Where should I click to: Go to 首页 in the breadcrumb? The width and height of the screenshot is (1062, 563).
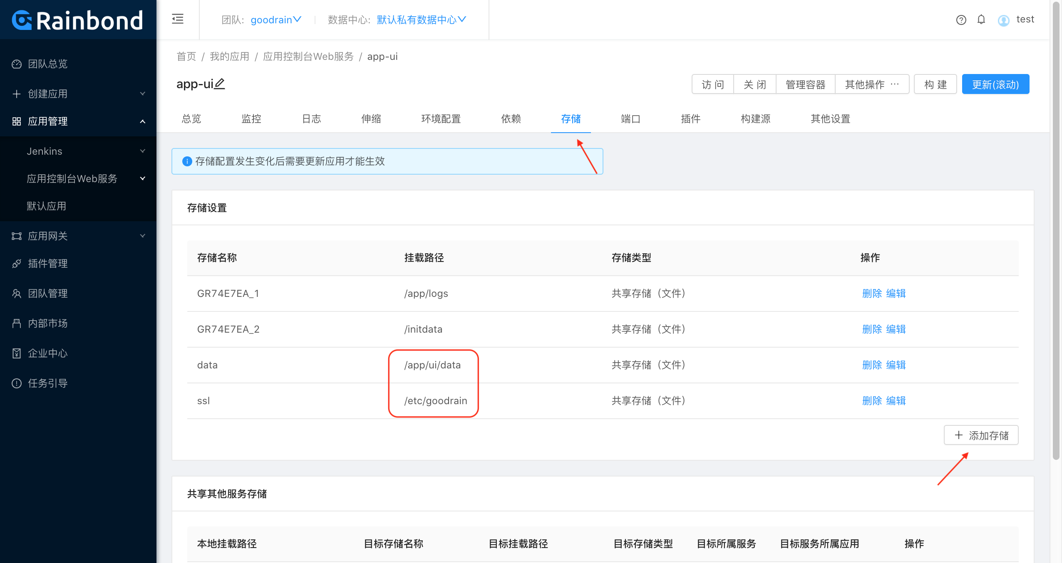click(186, 57)
